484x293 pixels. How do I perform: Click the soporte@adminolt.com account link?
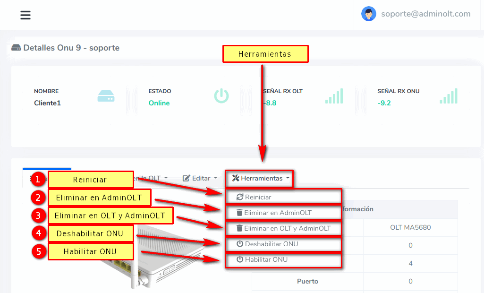[x=425, y=14]
